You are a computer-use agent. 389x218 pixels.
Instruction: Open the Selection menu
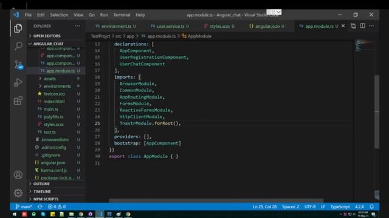[59, 15]
